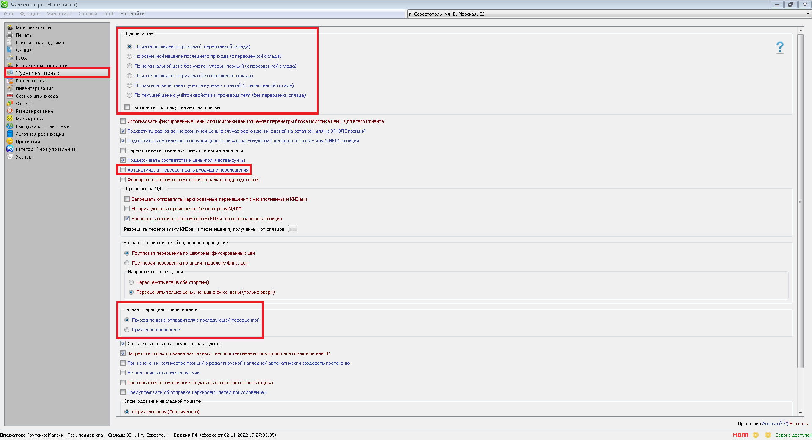The height and width of the screenshot is (440, 812).
Task: Click the blue question mark help icon
Action: (779, 47)
